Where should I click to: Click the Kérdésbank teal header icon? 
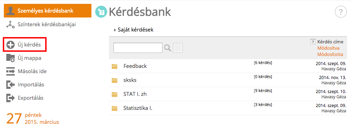[x=101, y=12]
